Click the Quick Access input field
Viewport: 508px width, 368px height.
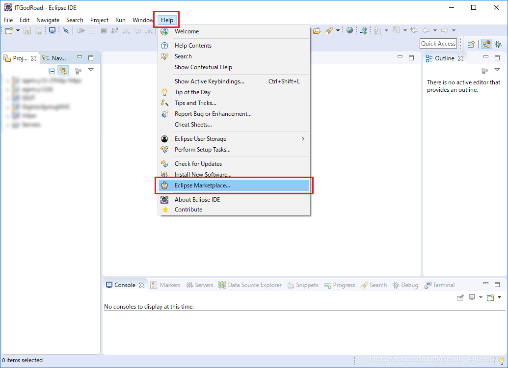(x=438, y=43)
